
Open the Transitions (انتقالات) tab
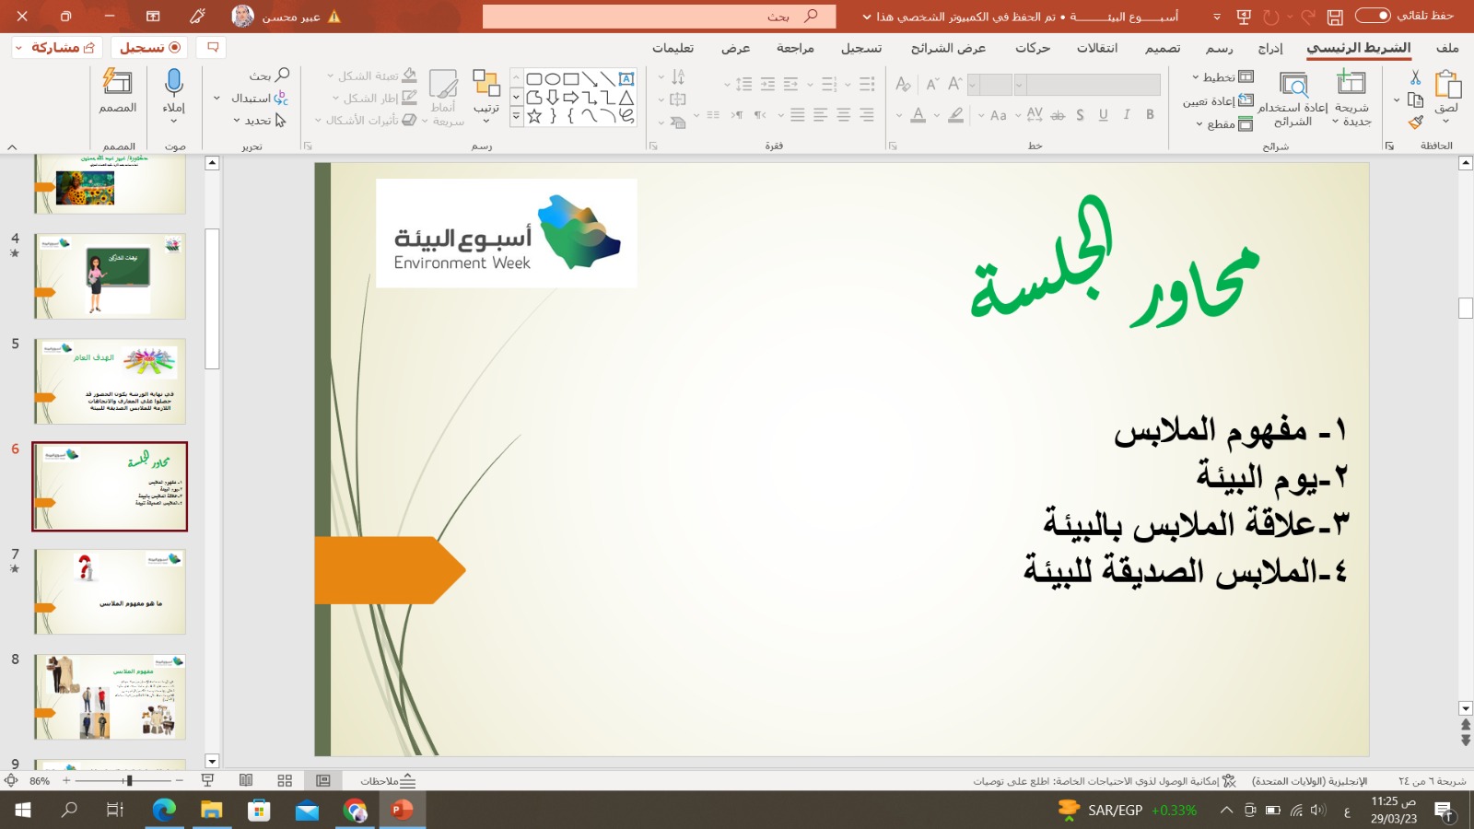click(1097, 48)
